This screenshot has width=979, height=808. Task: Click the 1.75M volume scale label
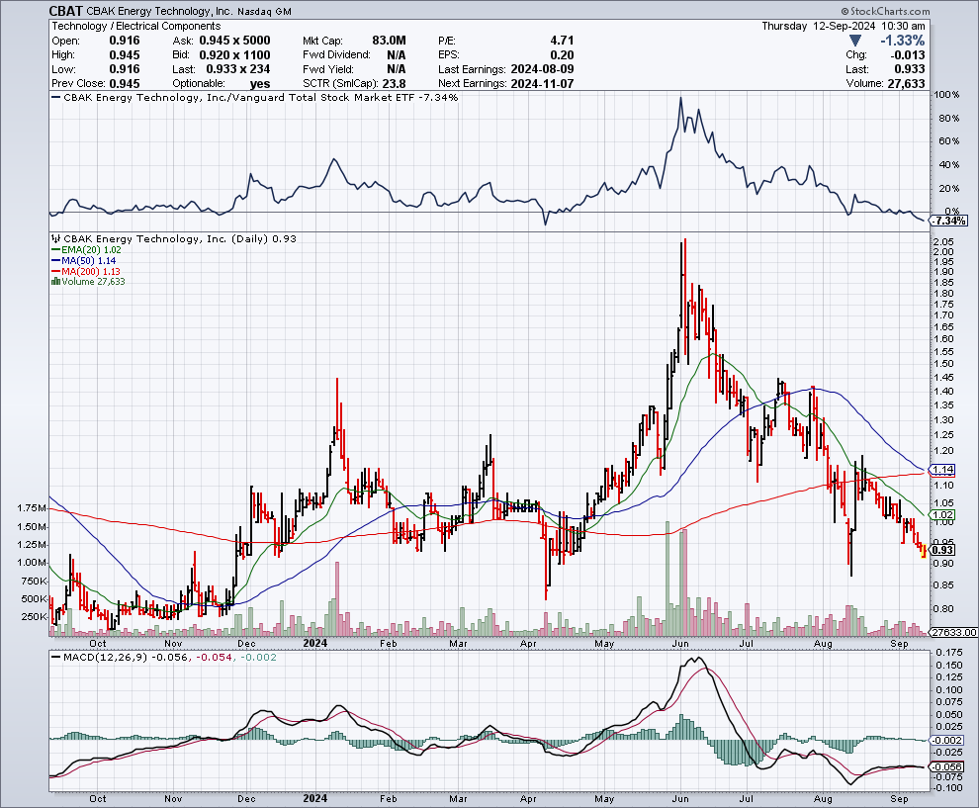(x=32, y=508)
